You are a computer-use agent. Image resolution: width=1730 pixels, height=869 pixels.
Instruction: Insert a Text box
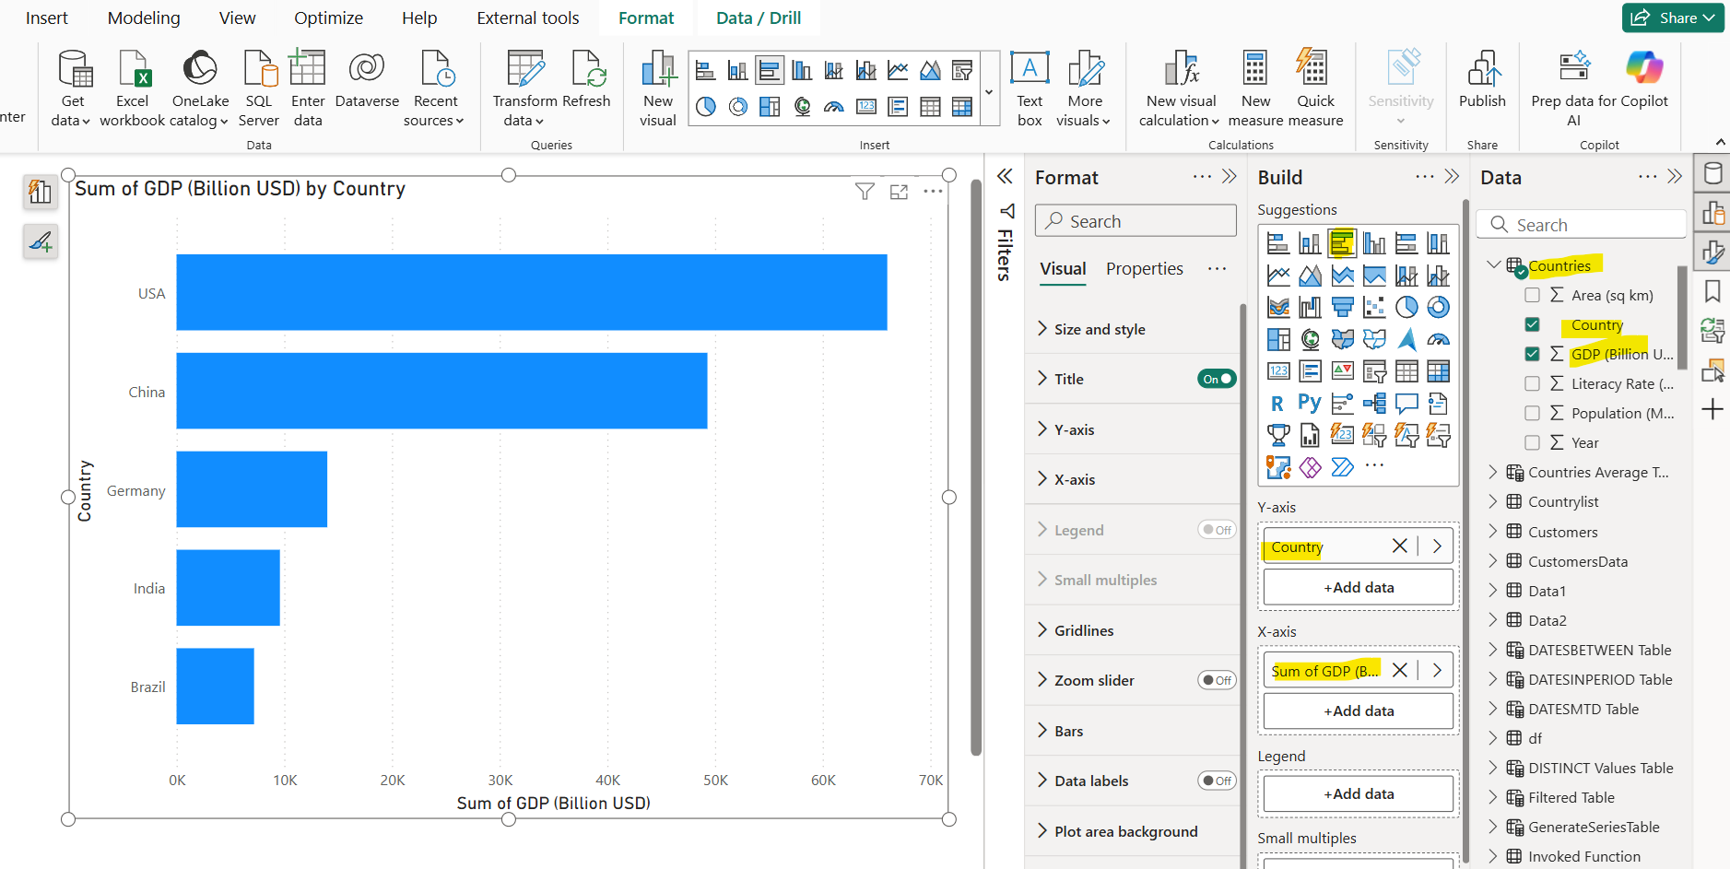point(1029,88)
